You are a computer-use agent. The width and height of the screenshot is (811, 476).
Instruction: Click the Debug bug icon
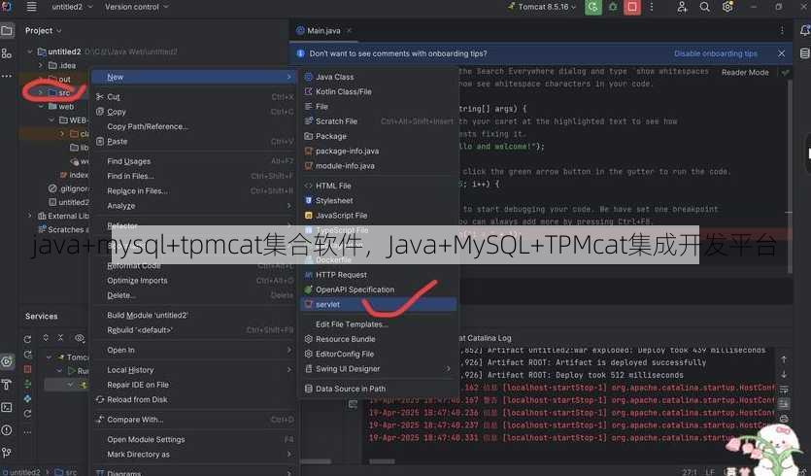point(613,7)
